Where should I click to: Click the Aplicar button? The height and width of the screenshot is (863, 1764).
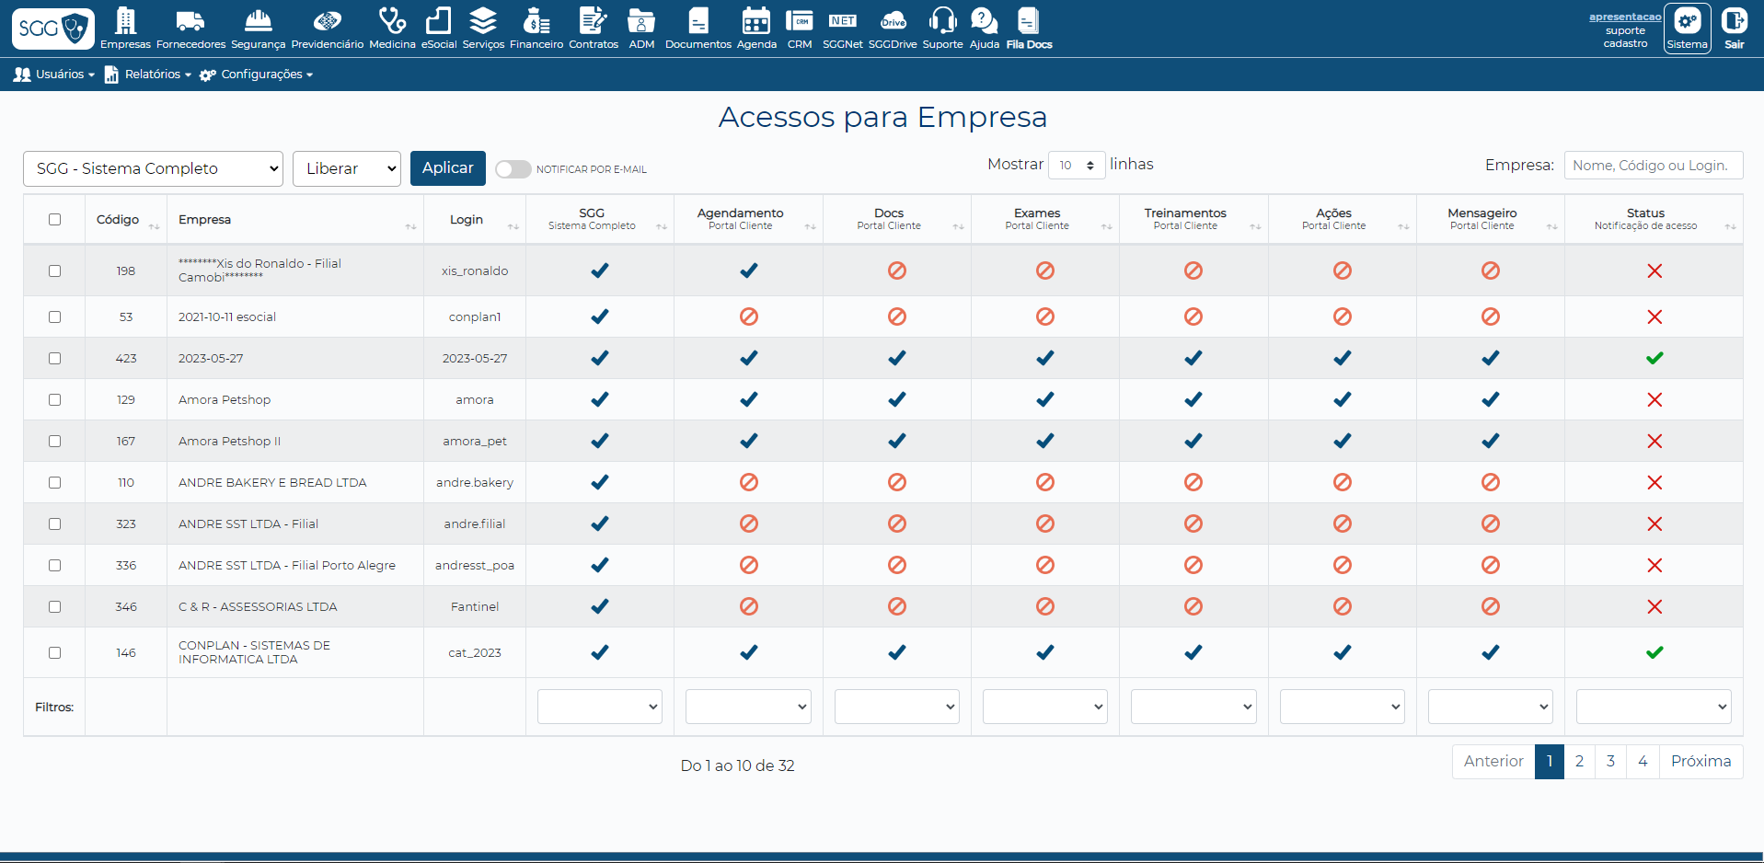(447, 167)
